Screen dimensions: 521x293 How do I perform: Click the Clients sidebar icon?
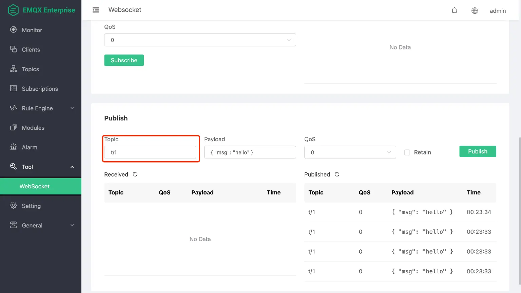[x=14, y=49]
